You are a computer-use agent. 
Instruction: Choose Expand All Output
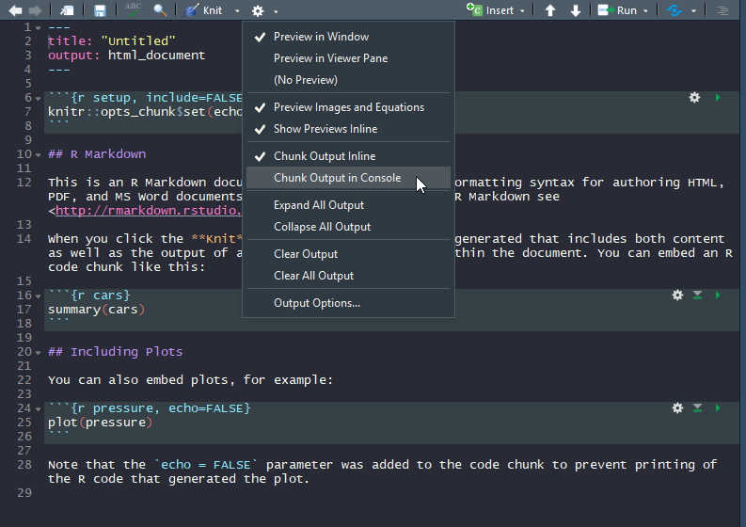click(348, 205)
